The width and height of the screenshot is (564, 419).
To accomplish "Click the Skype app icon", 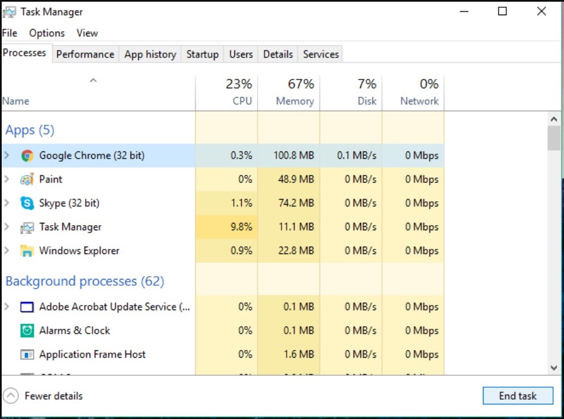I will 27,203.
